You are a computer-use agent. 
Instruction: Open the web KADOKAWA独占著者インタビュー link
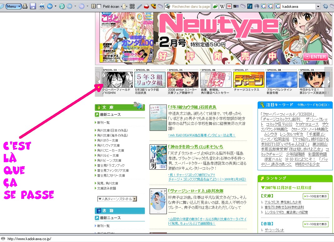tap(202, 135)
